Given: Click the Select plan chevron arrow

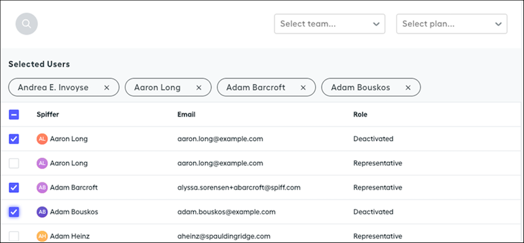Looking at the screenshot, I should click(498, 24).
